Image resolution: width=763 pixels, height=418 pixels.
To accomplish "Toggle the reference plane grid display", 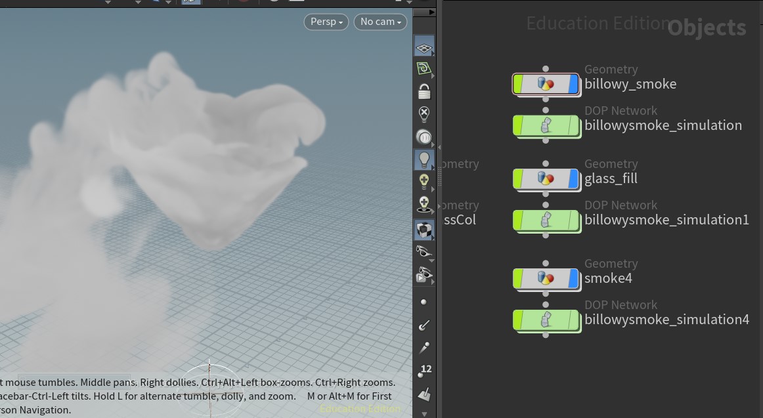I will (424, 47).
